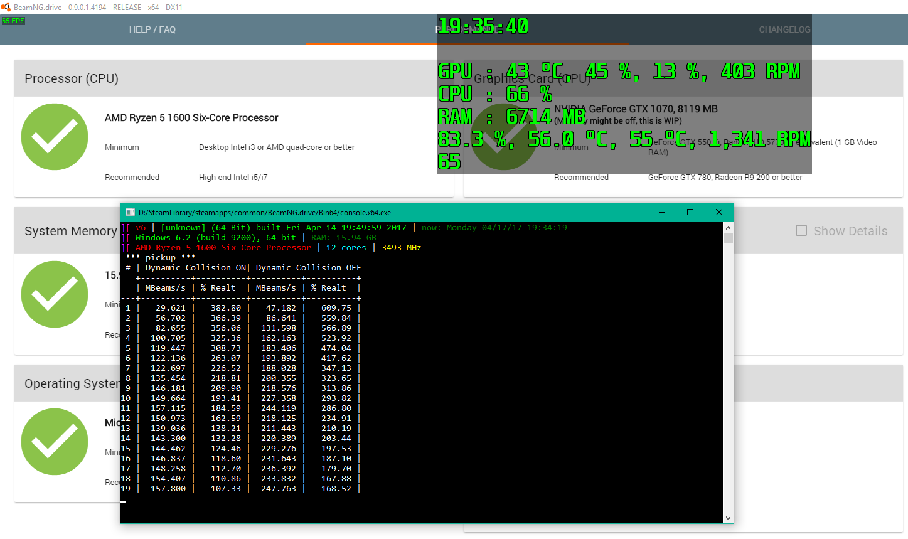The height and width of the screenshot is (539, 908).
Task: Click the value 474.04 in console row 5
Action: tap(336, 348)
